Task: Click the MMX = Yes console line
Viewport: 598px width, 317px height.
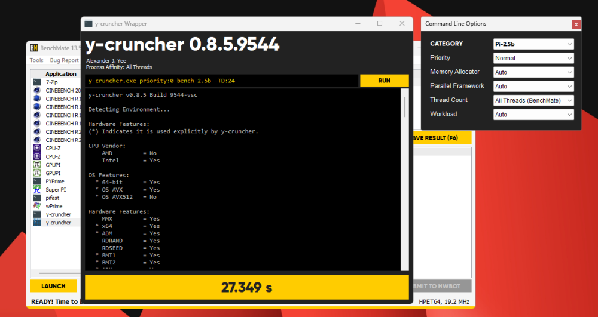Action: pos(131,219)
